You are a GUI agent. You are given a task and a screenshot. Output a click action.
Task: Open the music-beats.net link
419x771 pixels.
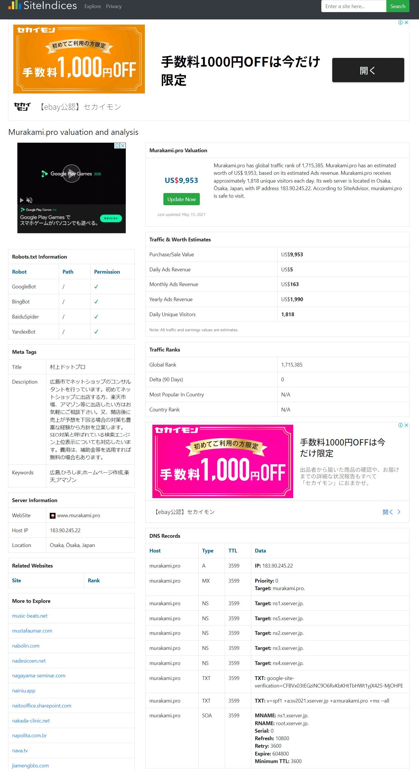[x=29, y=616]
